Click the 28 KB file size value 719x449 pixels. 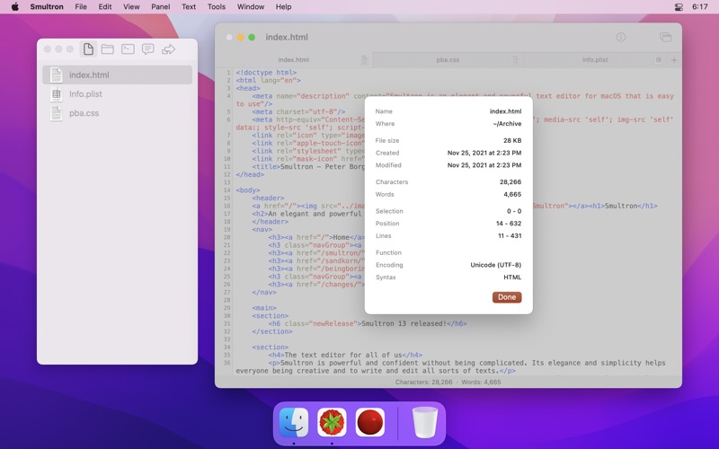pyautogui.click(x=512, y=141)
